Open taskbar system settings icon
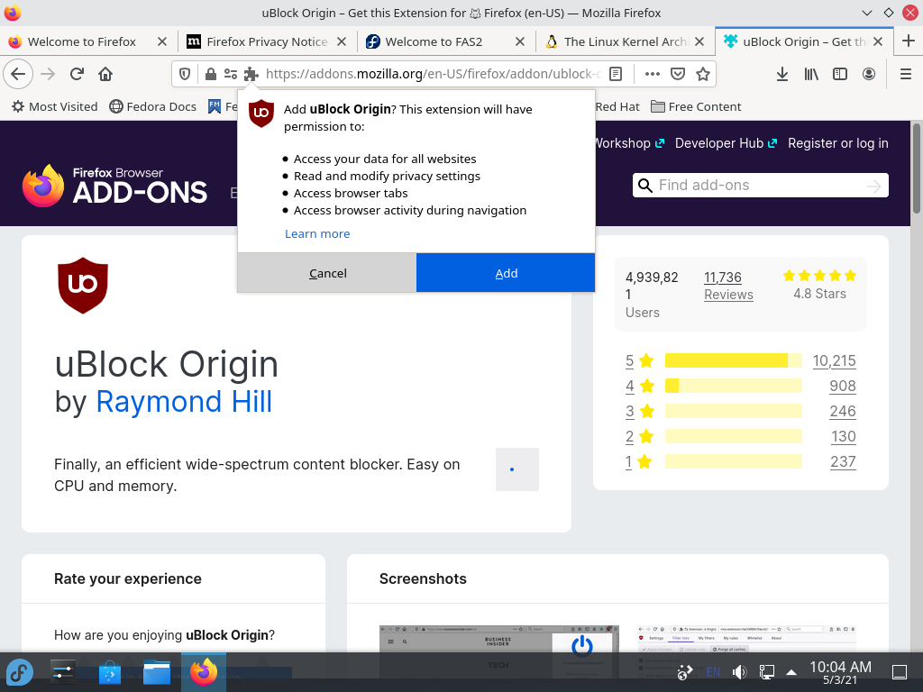Viewport: 923px width, 692px height. [62, 672]
